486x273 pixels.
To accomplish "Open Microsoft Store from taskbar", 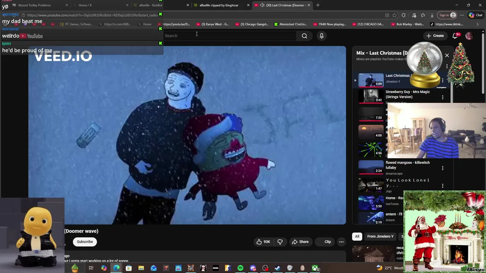I will (x=129, y=268).
